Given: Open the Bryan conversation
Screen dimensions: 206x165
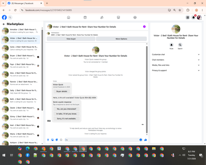Looking at the screenshot, I should [21, 57].
